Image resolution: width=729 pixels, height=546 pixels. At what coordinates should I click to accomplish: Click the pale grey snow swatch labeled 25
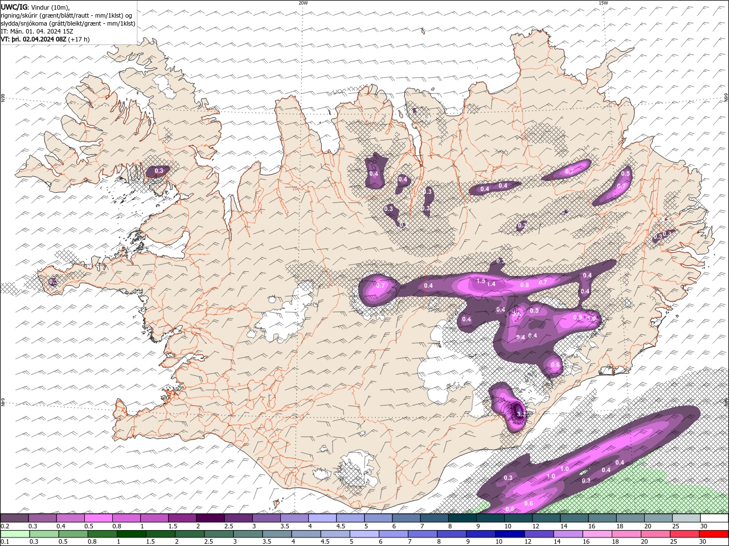[x=686, y=518]
